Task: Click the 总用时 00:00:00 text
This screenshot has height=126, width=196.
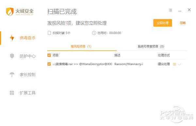Action: coord(109,33)
